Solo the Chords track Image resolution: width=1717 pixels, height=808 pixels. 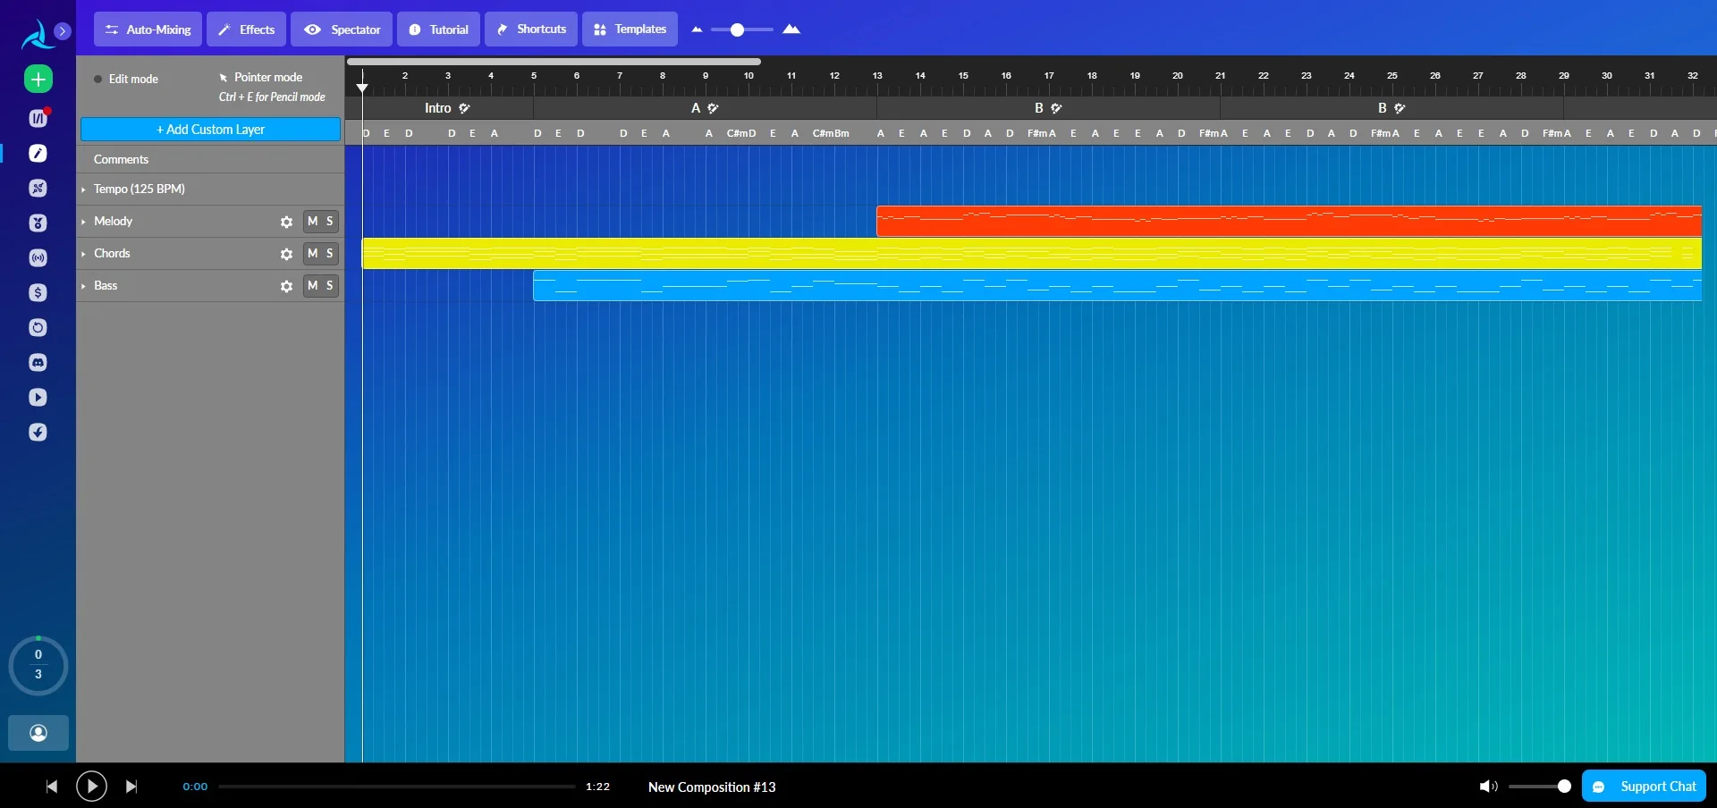click(330, 253)
